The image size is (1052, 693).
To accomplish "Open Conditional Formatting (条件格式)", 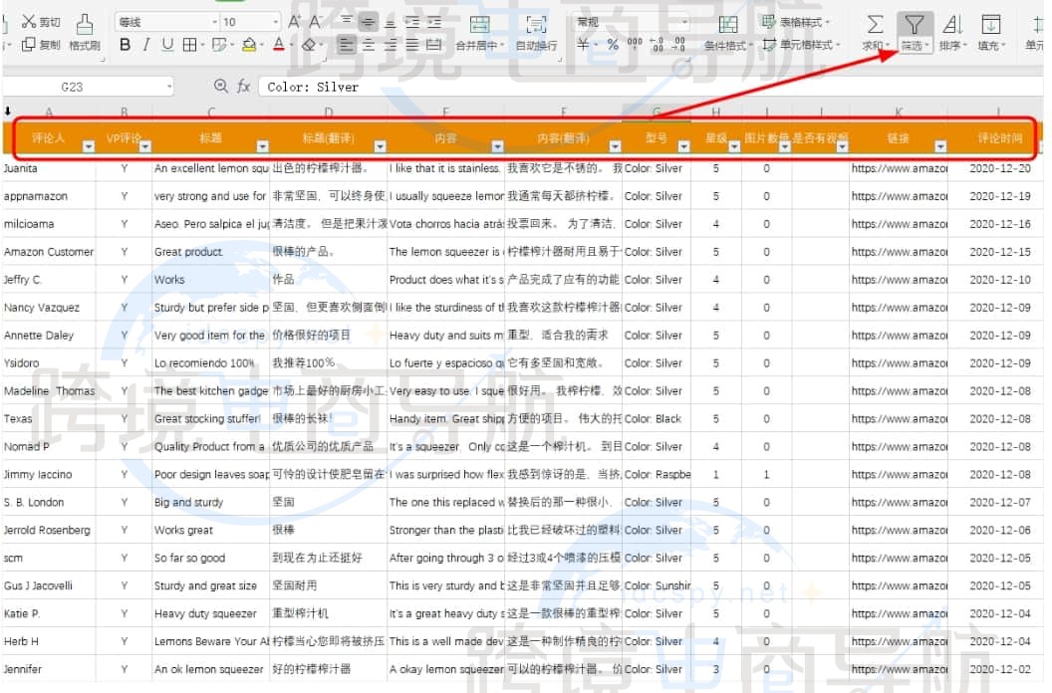I will point(728,33).
